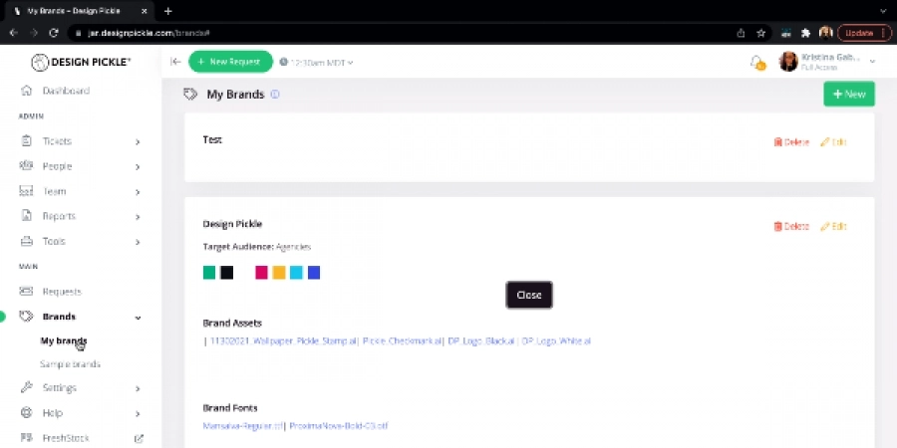897x448 pixels.
Task: Open My brands submenu item
Action: (64, 341)
